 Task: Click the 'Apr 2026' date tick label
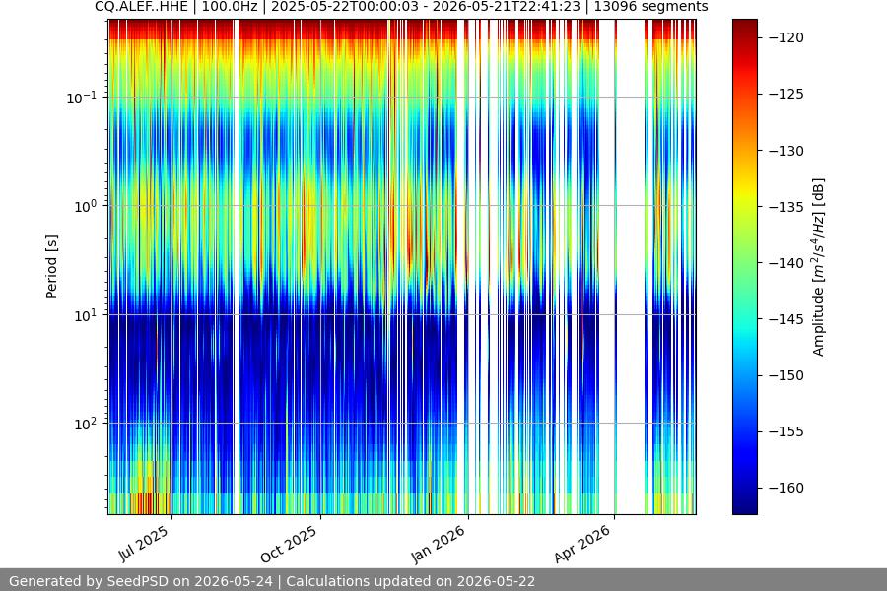click(x=582, y=544)
